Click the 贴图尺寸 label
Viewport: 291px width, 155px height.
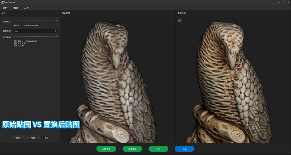click(7, 22)
